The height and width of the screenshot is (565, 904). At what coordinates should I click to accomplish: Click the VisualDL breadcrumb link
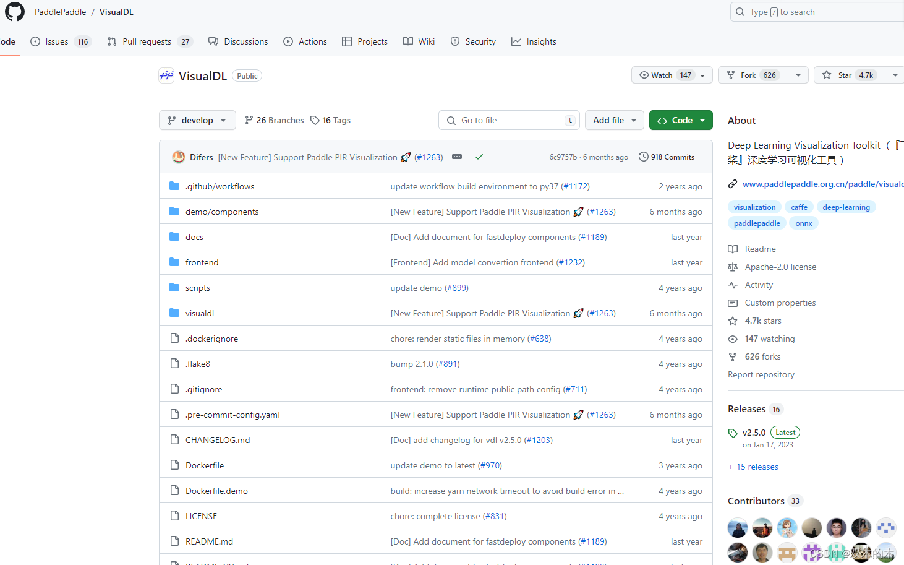click(116, 12)
